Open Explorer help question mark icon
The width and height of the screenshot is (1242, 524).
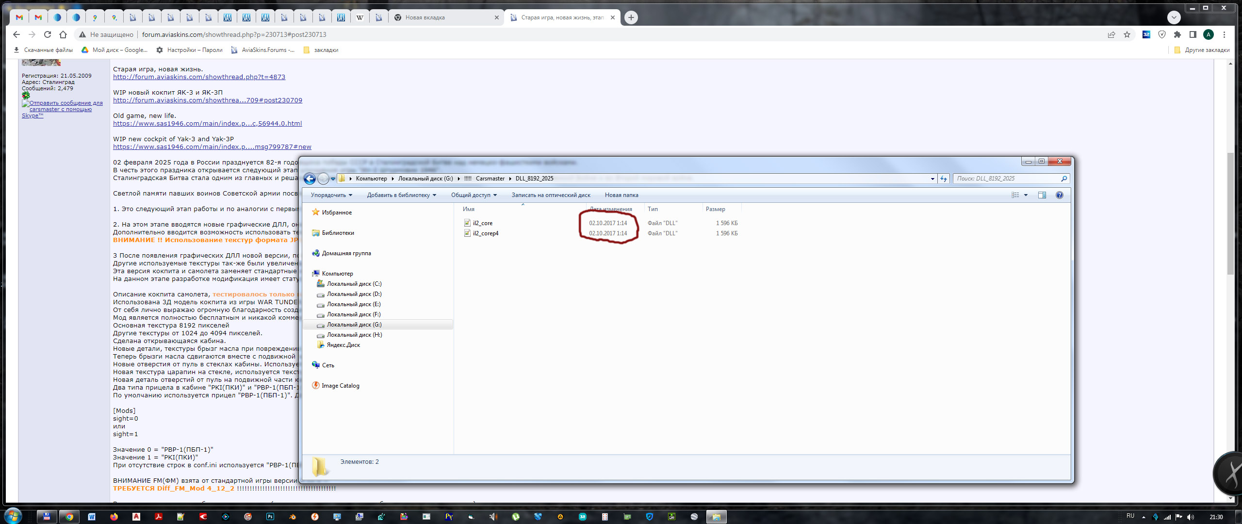(1060, 195)
